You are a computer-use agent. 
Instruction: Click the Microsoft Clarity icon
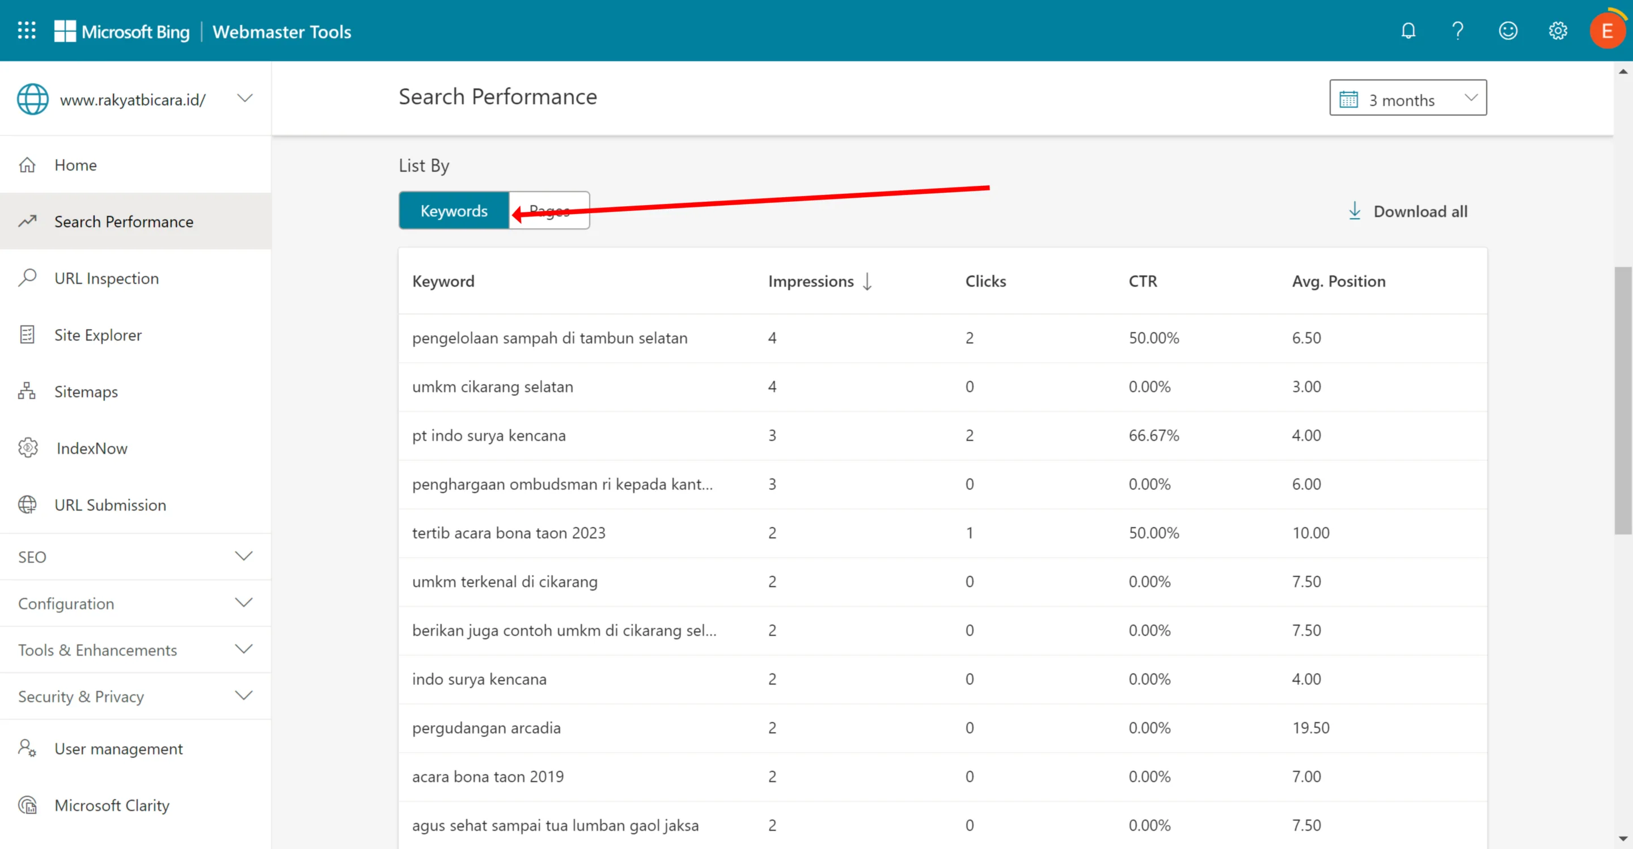[x=27, y=805]
